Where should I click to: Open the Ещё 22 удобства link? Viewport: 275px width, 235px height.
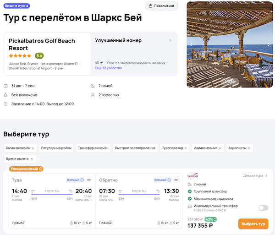pos(108,68)
